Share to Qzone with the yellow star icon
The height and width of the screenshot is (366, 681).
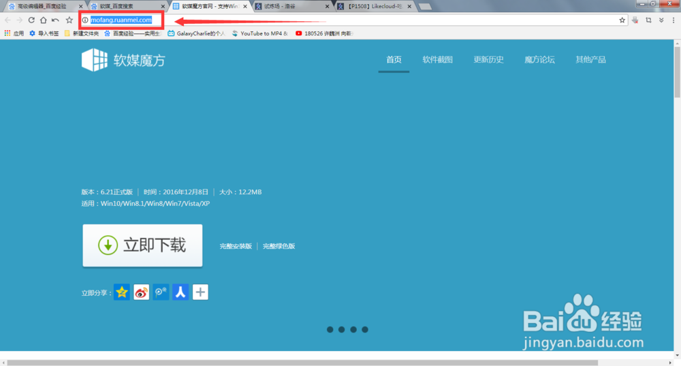click(122, 292)
